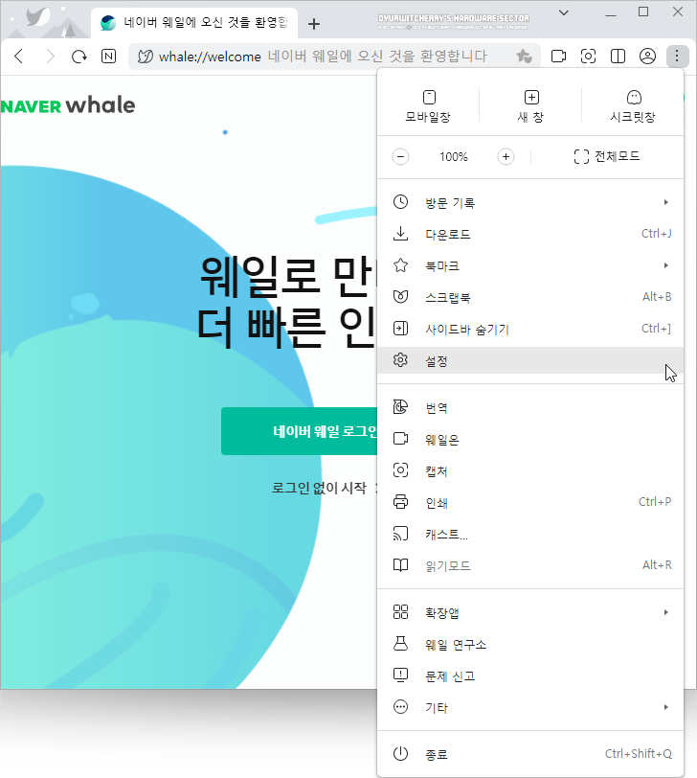Expand the 북마크 submenu arrow
697x778 pixels.
[666, 265]
